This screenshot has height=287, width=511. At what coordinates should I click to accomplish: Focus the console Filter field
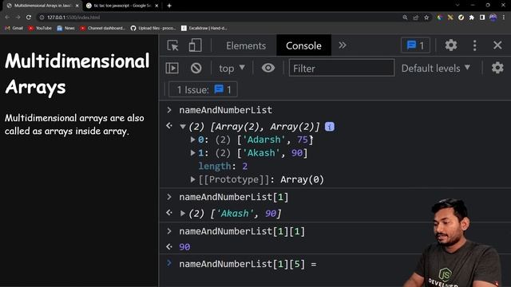tap(342, 68)
